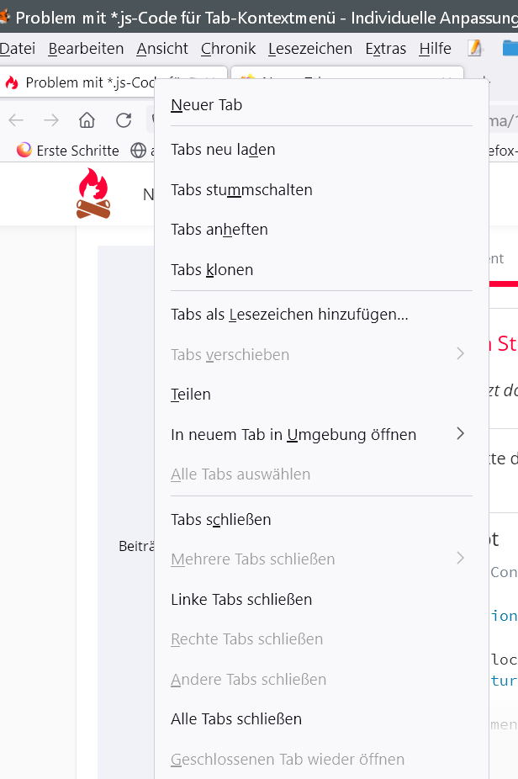The width and height of the screenshot is (518, 779).
Task: Open the Chronik menu
Action: (x=228, y=49)
